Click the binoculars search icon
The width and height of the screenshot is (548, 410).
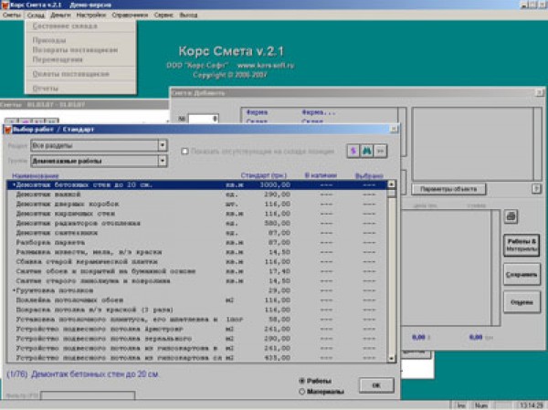click(x=366, y=150)
